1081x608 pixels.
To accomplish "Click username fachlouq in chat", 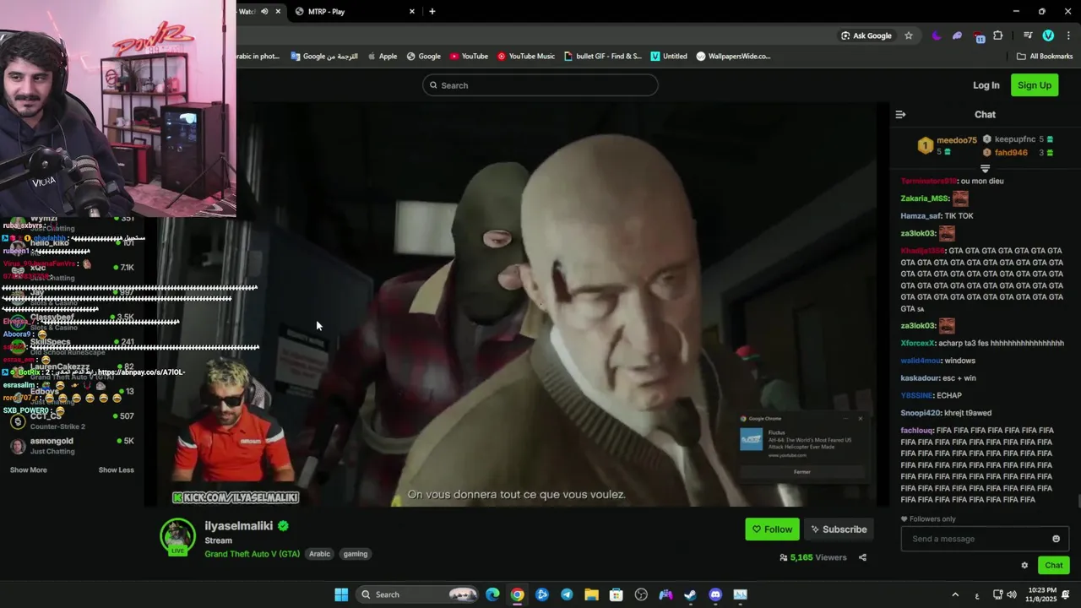I will tap(917, 431).
